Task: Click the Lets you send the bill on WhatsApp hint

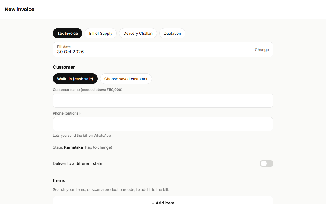Action: click(82, 136)
